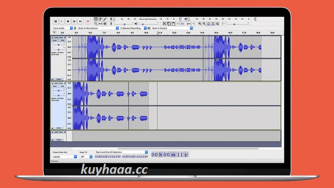Mute the first audio track

55,40
